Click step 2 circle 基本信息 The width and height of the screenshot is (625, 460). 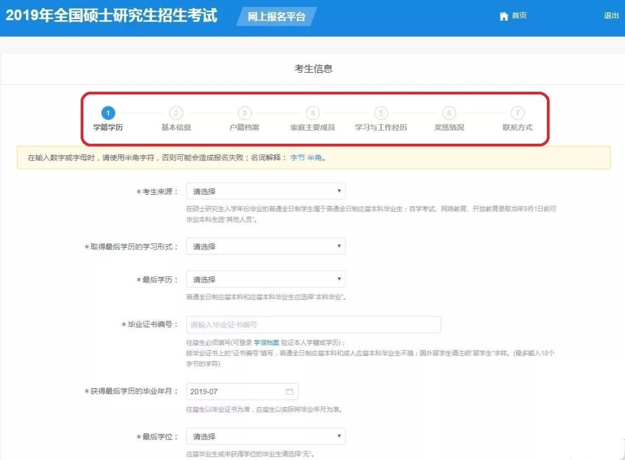176,113
